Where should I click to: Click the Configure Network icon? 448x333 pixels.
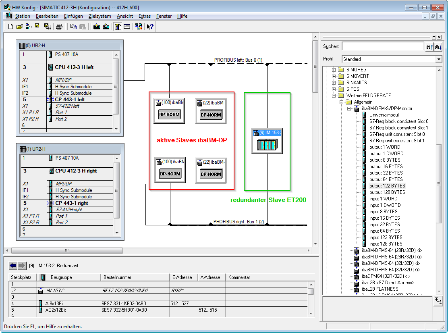pyautogui.click(x=139, y=27)
